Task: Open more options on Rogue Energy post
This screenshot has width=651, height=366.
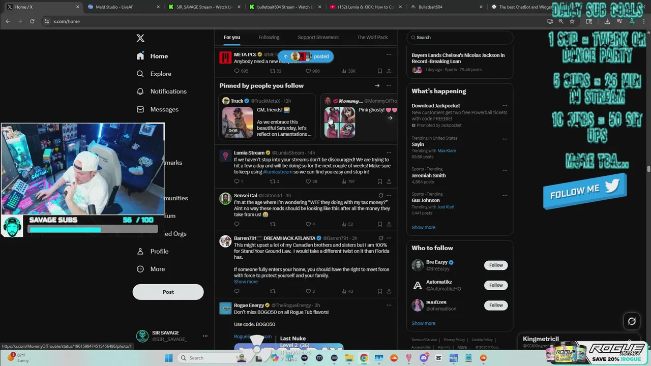Action: pyautogui.click(x=389, y=305)
